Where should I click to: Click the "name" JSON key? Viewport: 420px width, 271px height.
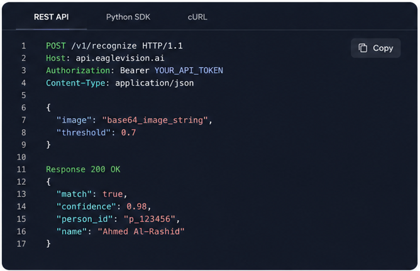(72, 231)
